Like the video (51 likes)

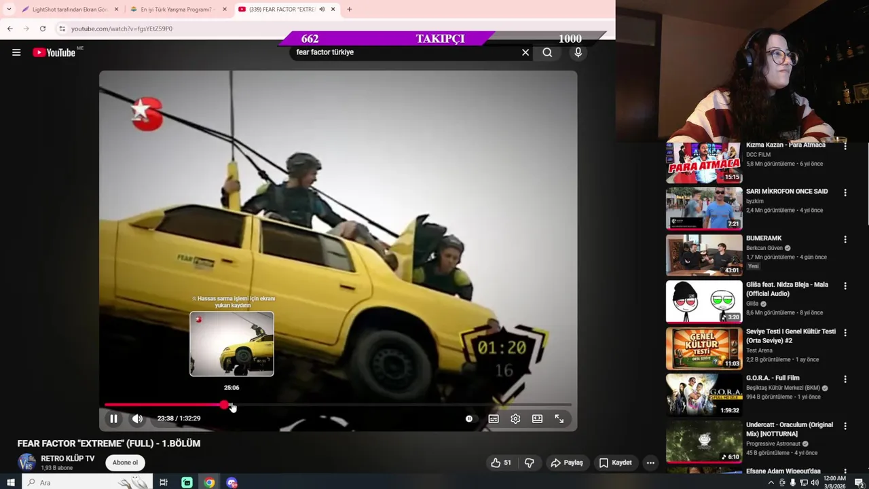point(501,463)
